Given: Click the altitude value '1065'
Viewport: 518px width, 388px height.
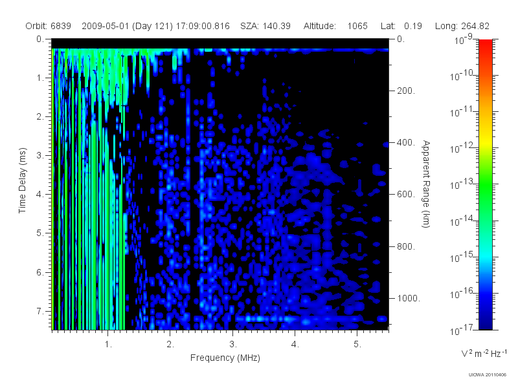Looking at the screenshot, I should [357, 26].
